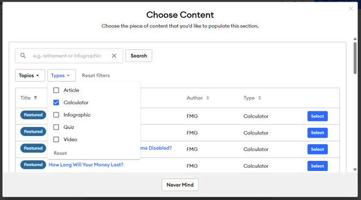
Task: Sort by Title column arrows
Action: coord(36,98)
